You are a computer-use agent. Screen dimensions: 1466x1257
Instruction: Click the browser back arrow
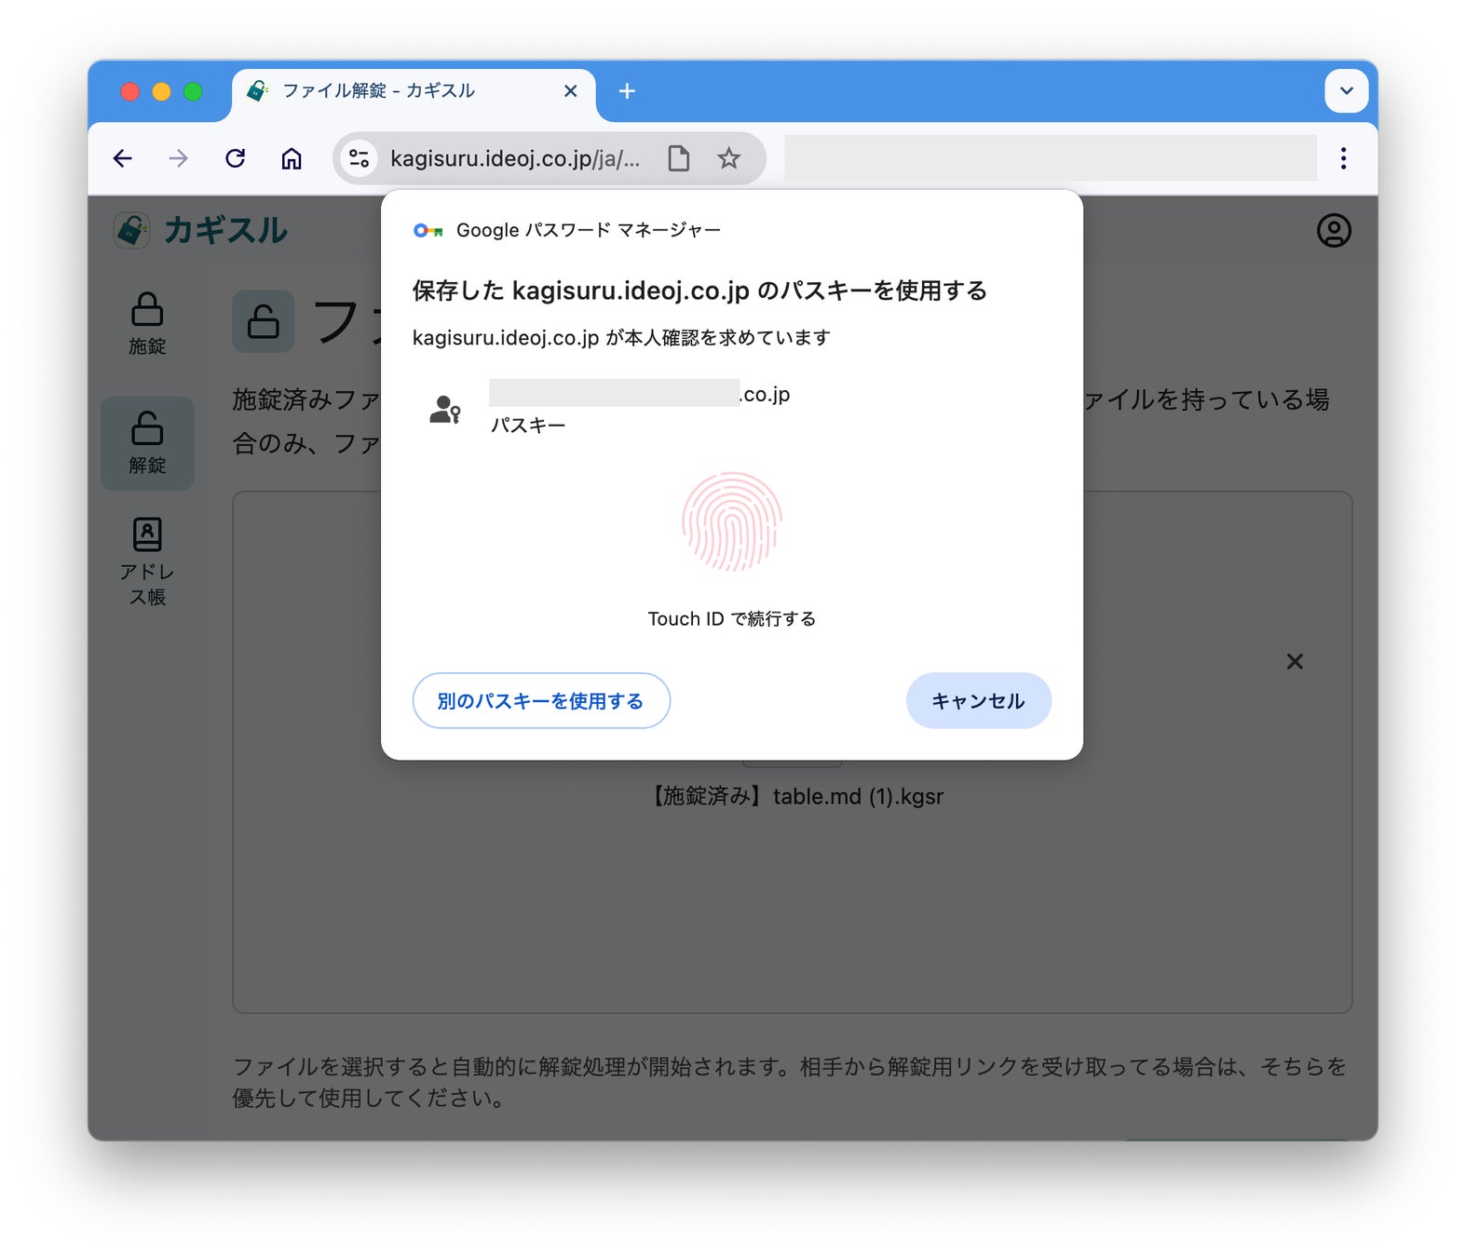[122, 158]
